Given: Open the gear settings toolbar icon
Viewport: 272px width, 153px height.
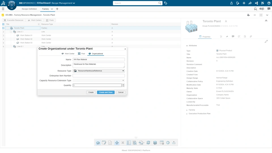Looking at the screenshot, I should (x=168, y=143).
